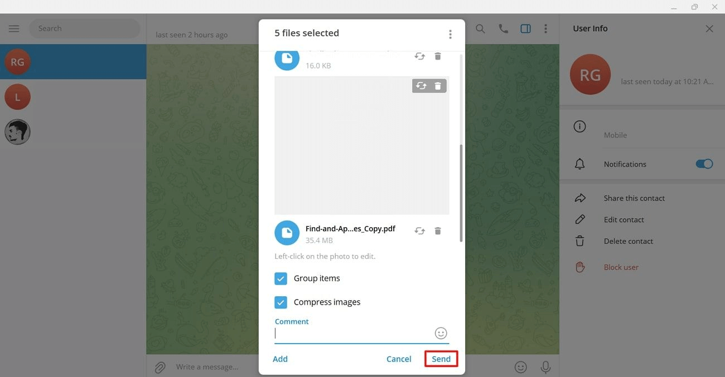Delete the 16.0 KB file
Screen dimensions: 725x377
[x=438, y=56]
